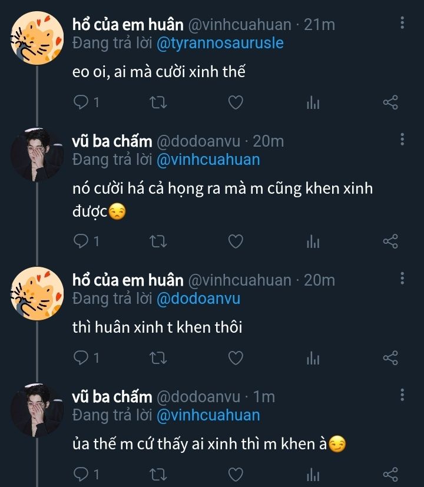The image size is (424, 487).
Task: Open the @dodoanvu mention link
Action: (198, 299)
